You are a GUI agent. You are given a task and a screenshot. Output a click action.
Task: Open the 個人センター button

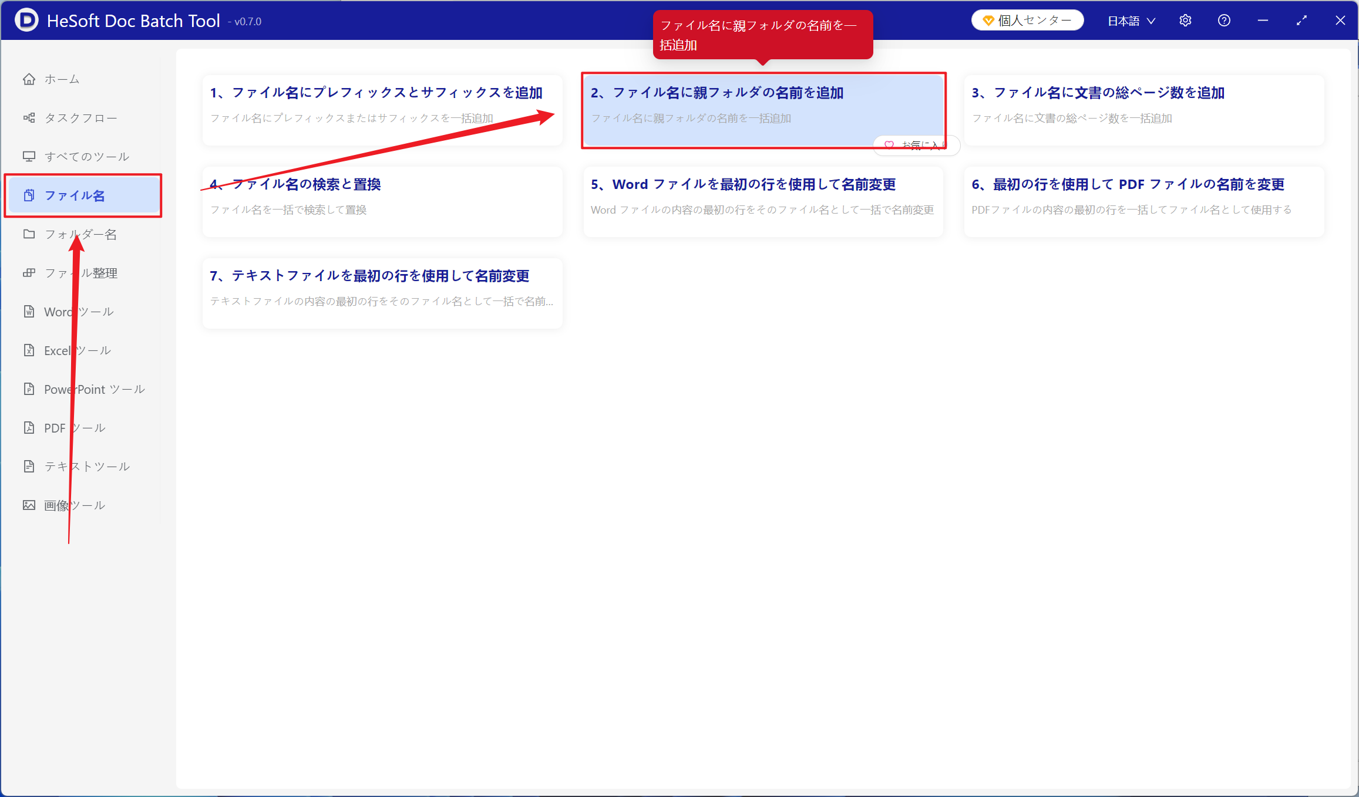1027,21
